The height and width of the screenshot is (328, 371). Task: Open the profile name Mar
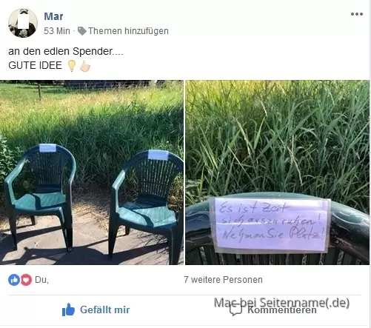[x=53, y=16]
